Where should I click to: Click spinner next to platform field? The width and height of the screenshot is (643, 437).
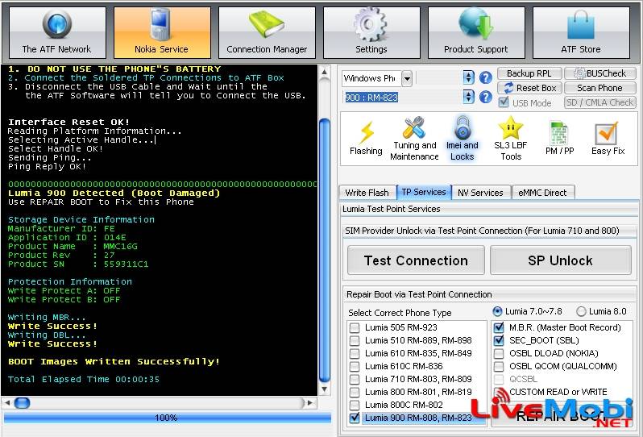469,77
